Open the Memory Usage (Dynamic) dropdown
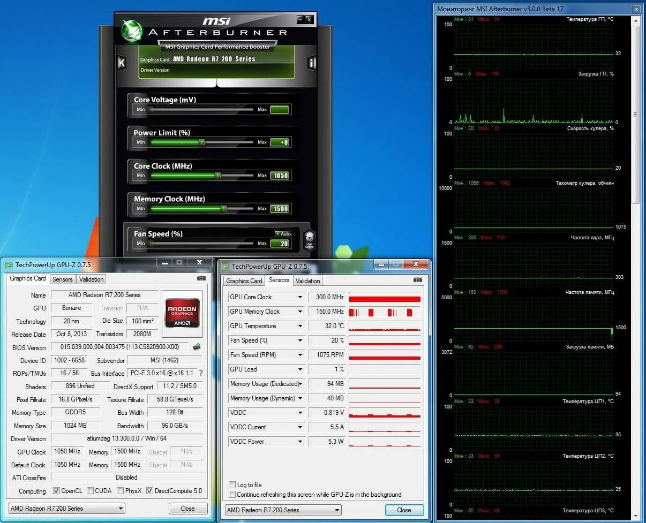The height and width of the screenshot is (523, 646). [x=300, y=398]
